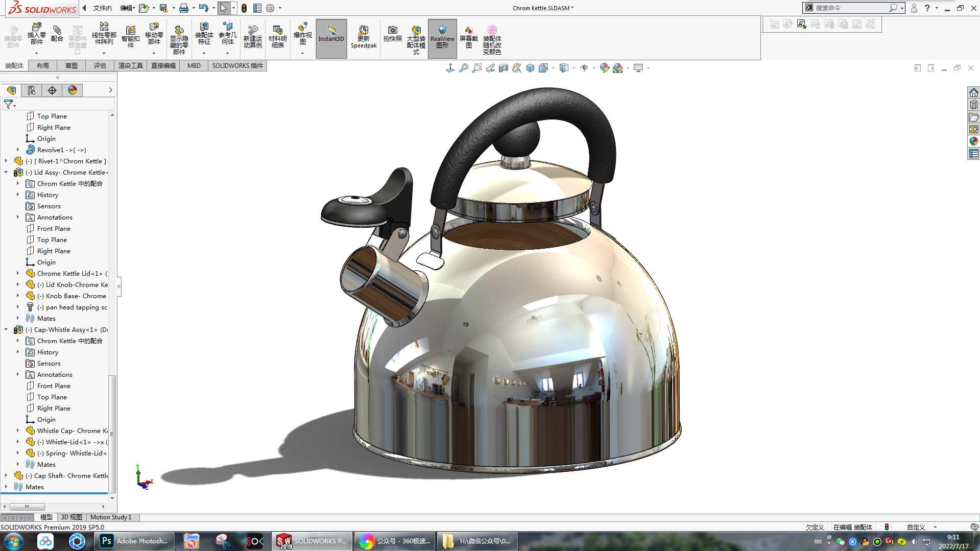
Task: Click the Print icon
Action: [x=184, y=8]
